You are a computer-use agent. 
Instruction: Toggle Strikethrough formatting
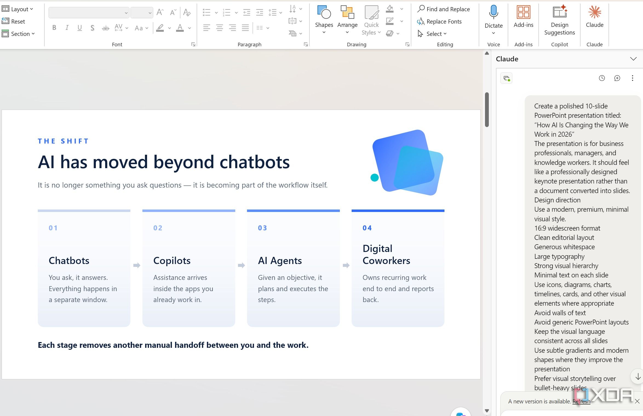(105, 28)
